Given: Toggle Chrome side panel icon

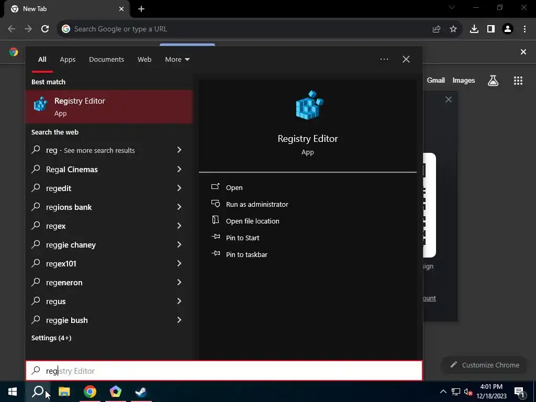Looking at the screenshot, I should point(491,29).
